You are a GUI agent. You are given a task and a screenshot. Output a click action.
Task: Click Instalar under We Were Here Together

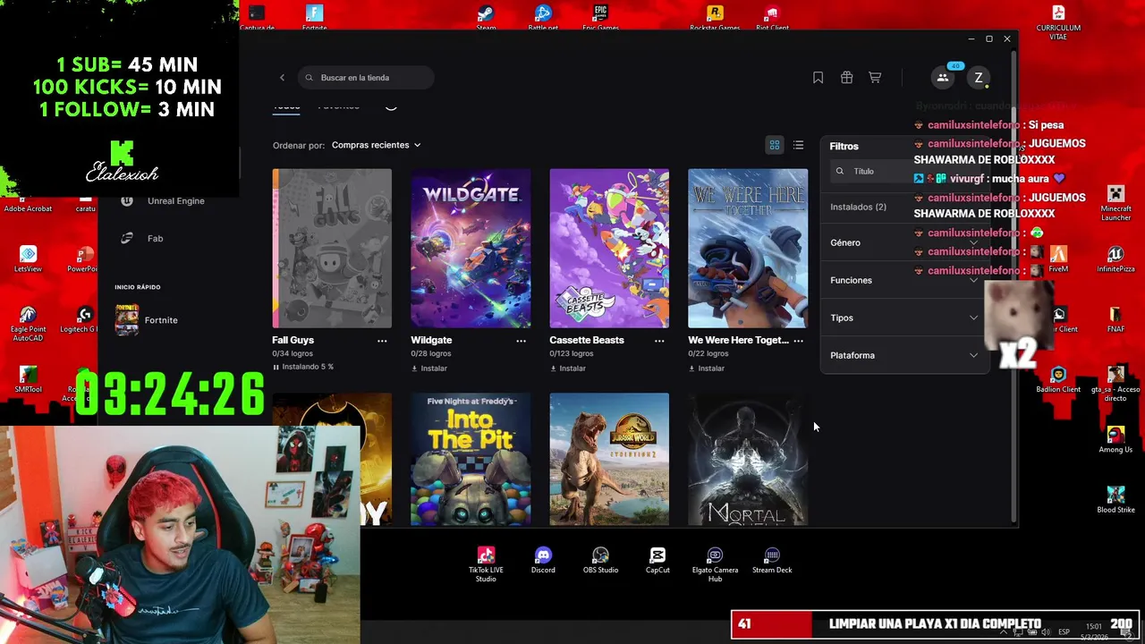pos(707,369)
